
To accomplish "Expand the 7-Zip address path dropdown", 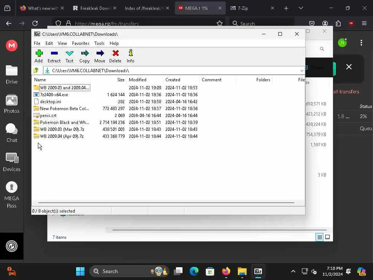I will [x=302, y=71].
